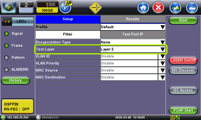
Task: Click the green V logo icon
Action: point(9,7)
